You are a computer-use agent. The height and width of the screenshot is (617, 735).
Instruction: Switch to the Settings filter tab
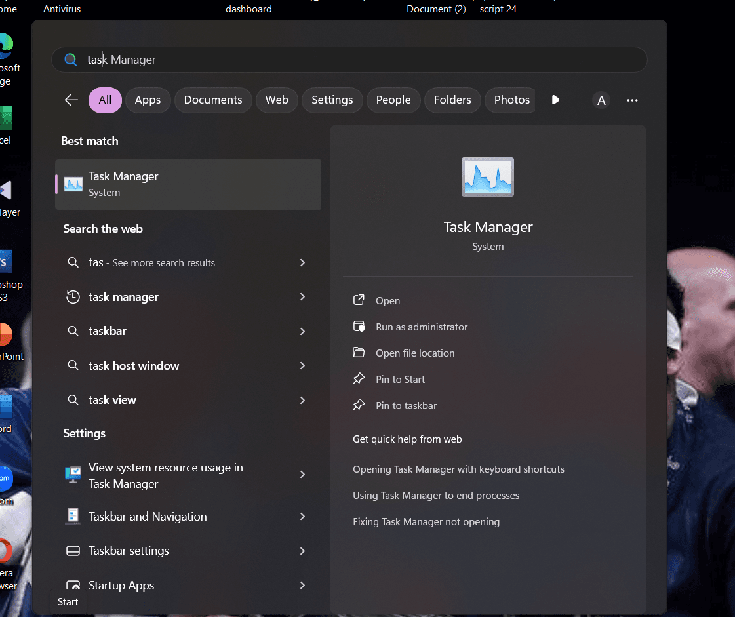coord(332,100)
